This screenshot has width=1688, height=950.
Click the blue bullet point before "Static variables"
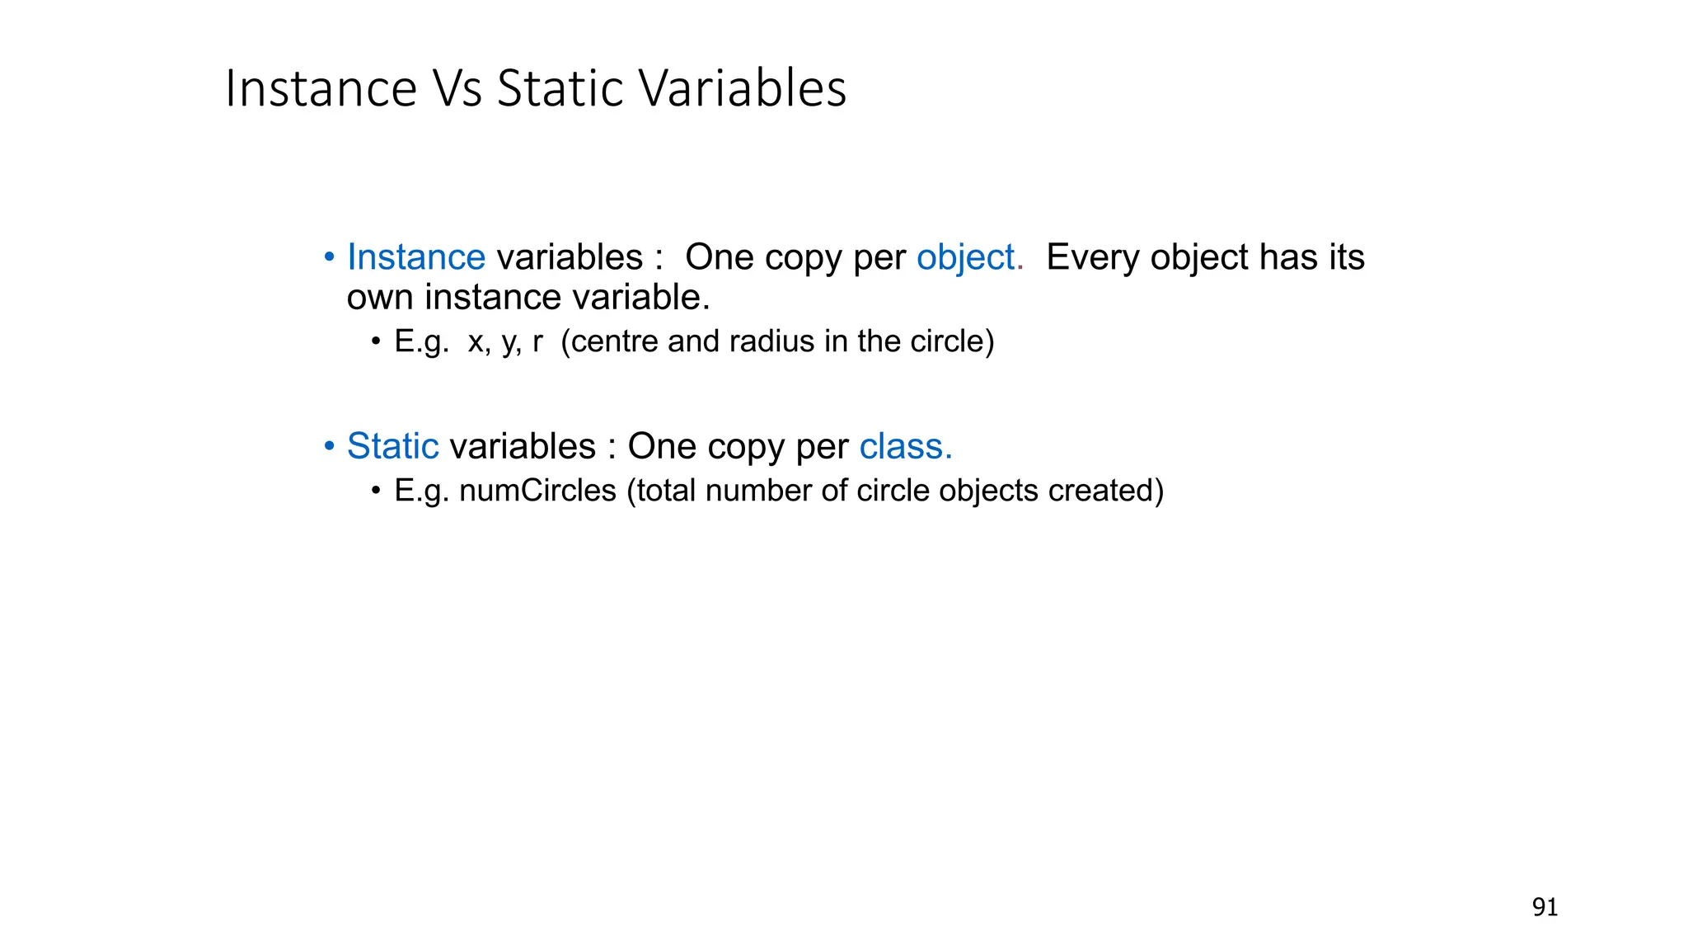pyautogui.click(x=330, y=446)
